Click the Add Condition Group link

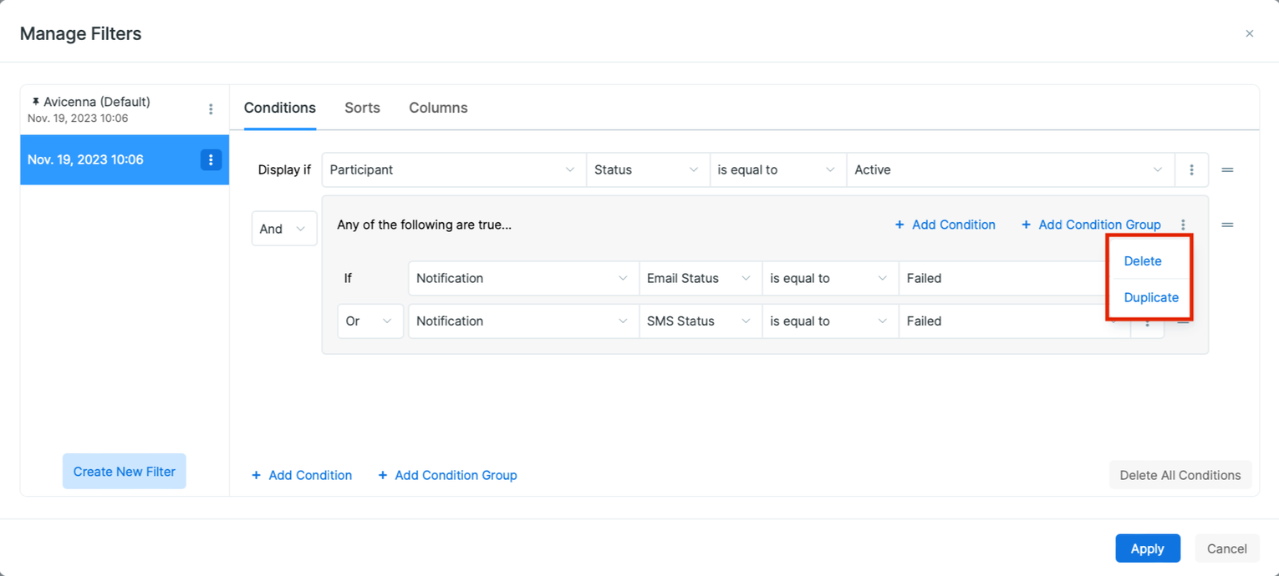(448, 475)
